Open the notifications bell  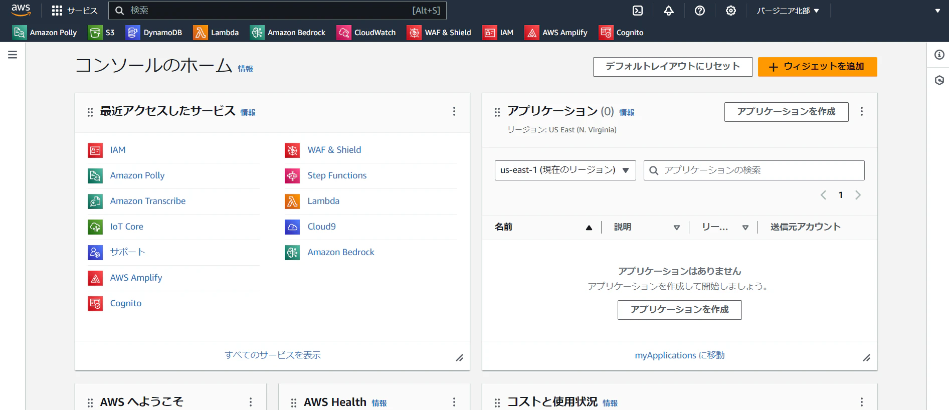click(x=669, y=11)
